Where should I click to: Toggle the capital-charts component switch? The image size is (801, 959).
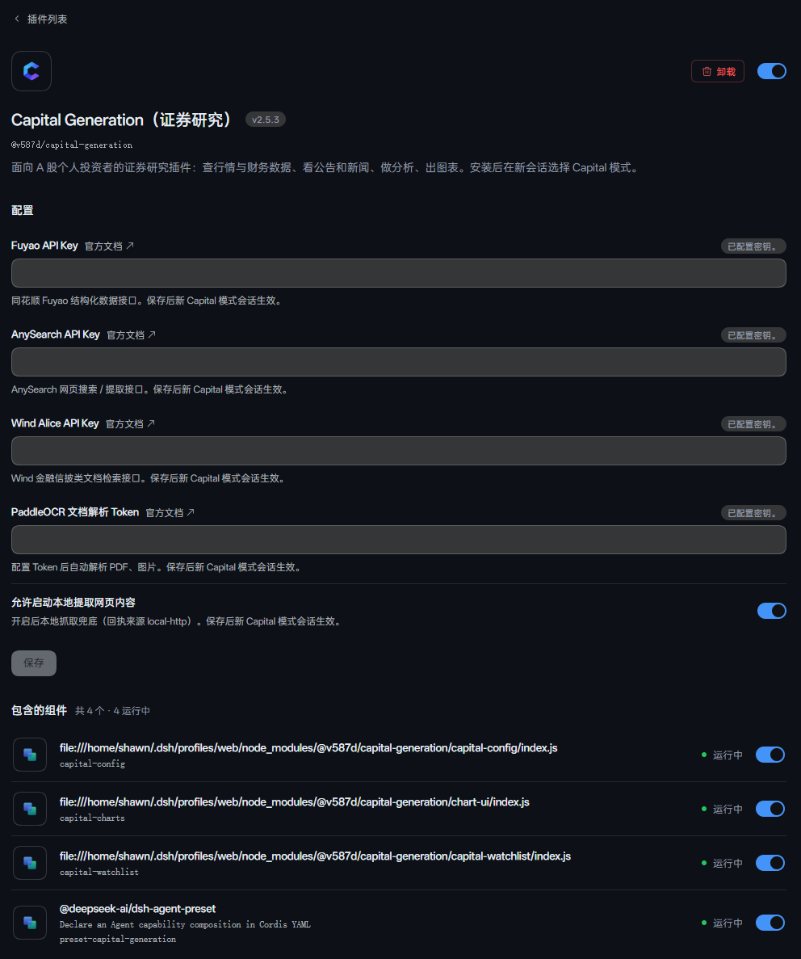pos(770,810)
